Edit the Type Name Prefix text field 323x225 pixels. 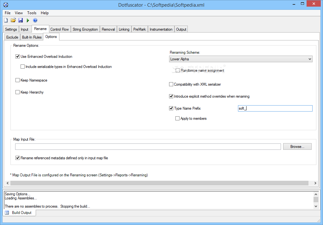[275, 108]
